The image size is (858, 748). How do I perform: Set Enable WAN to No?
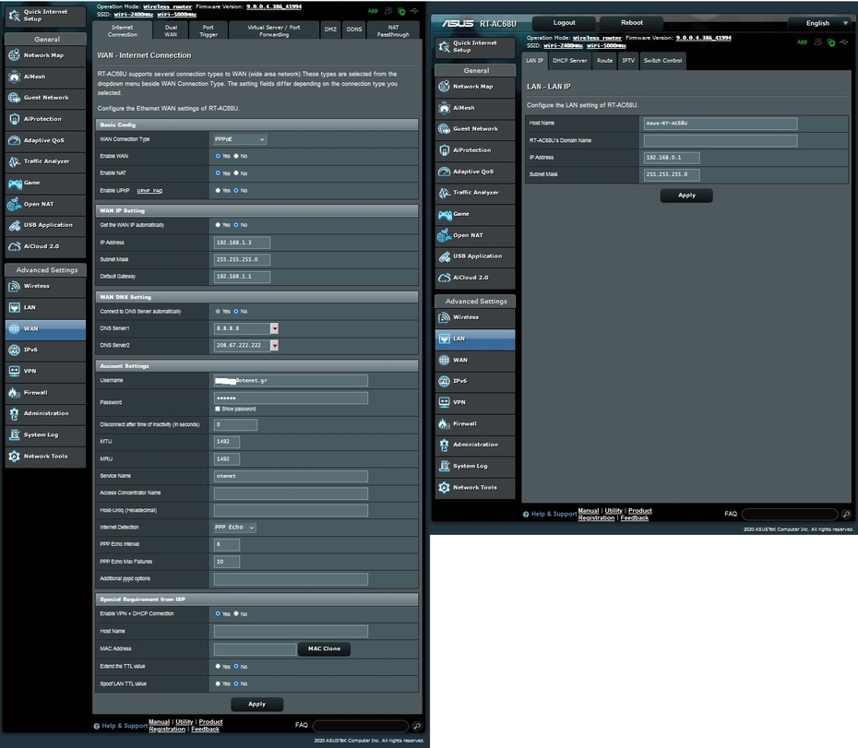(236, 156)
